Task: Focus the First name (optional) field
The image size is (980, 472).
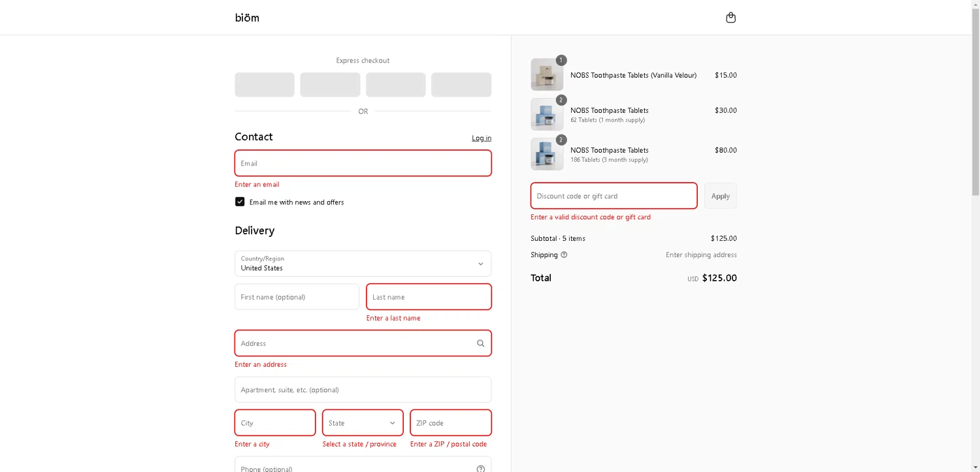Action: pos(297,297)
